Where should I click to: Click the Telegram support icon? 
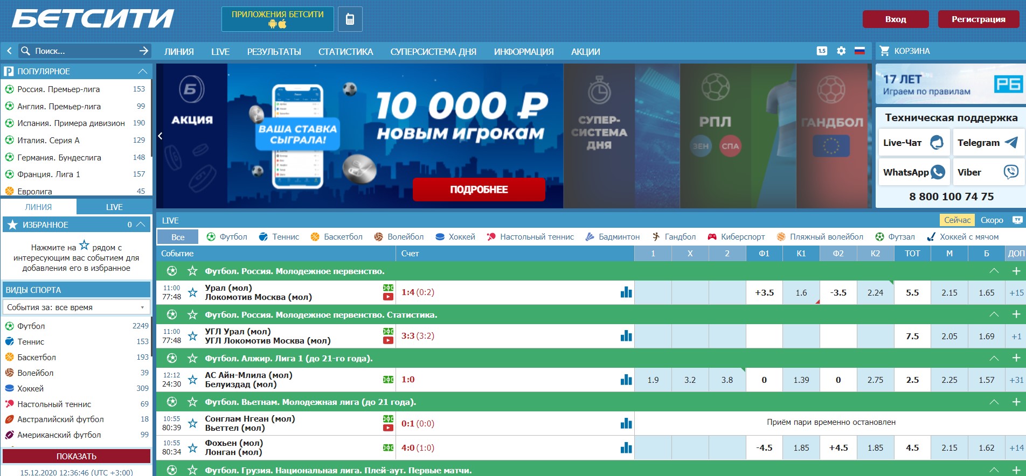[1011, 143]
